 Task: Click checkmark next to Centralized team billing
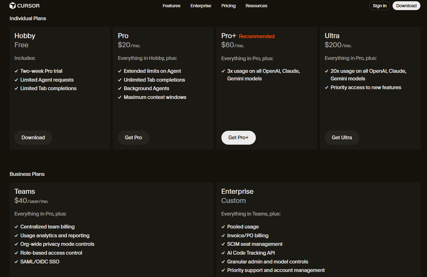pos(16,227)
